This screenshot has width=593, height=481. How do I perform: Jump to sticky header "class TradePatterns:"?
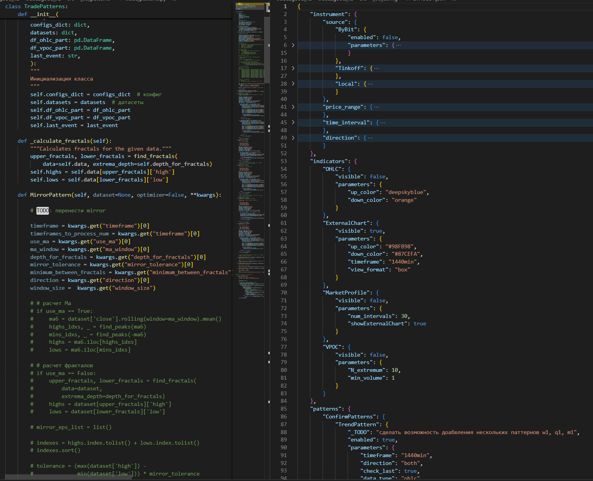(36, 6)
